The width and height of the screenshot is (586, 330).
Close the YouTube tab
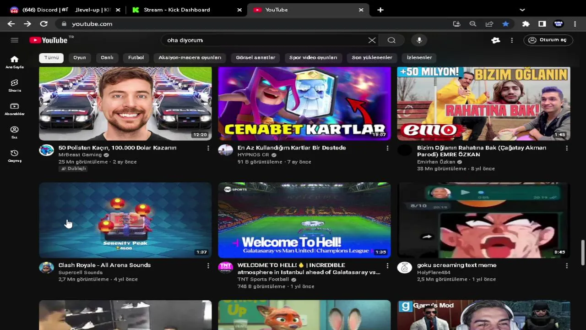(361, 10)
